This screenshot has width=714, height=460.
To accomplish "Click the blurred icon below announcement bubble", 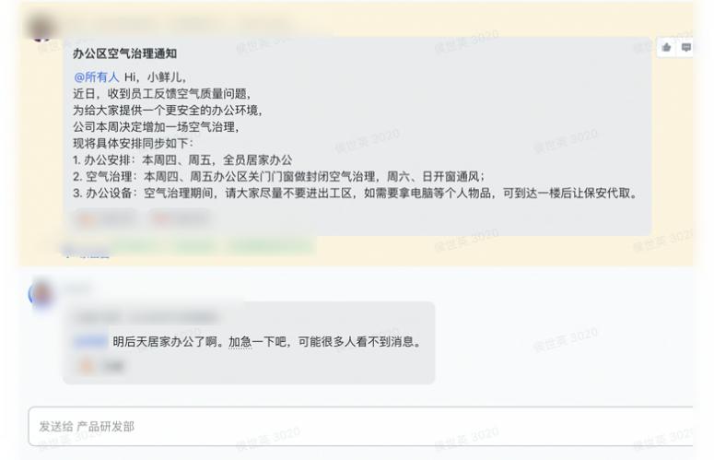I will coord(67,249).
